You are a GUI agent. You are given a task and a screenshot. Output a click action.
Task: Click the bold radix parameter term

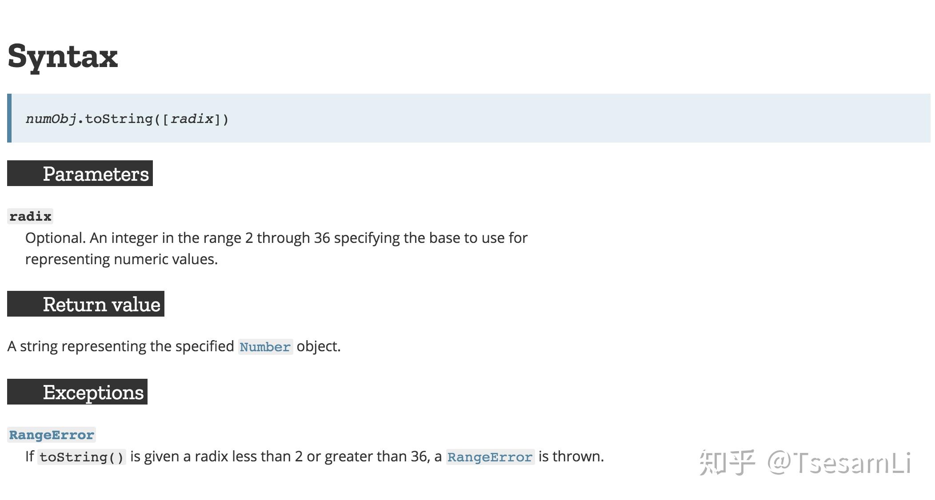(30, 216)
